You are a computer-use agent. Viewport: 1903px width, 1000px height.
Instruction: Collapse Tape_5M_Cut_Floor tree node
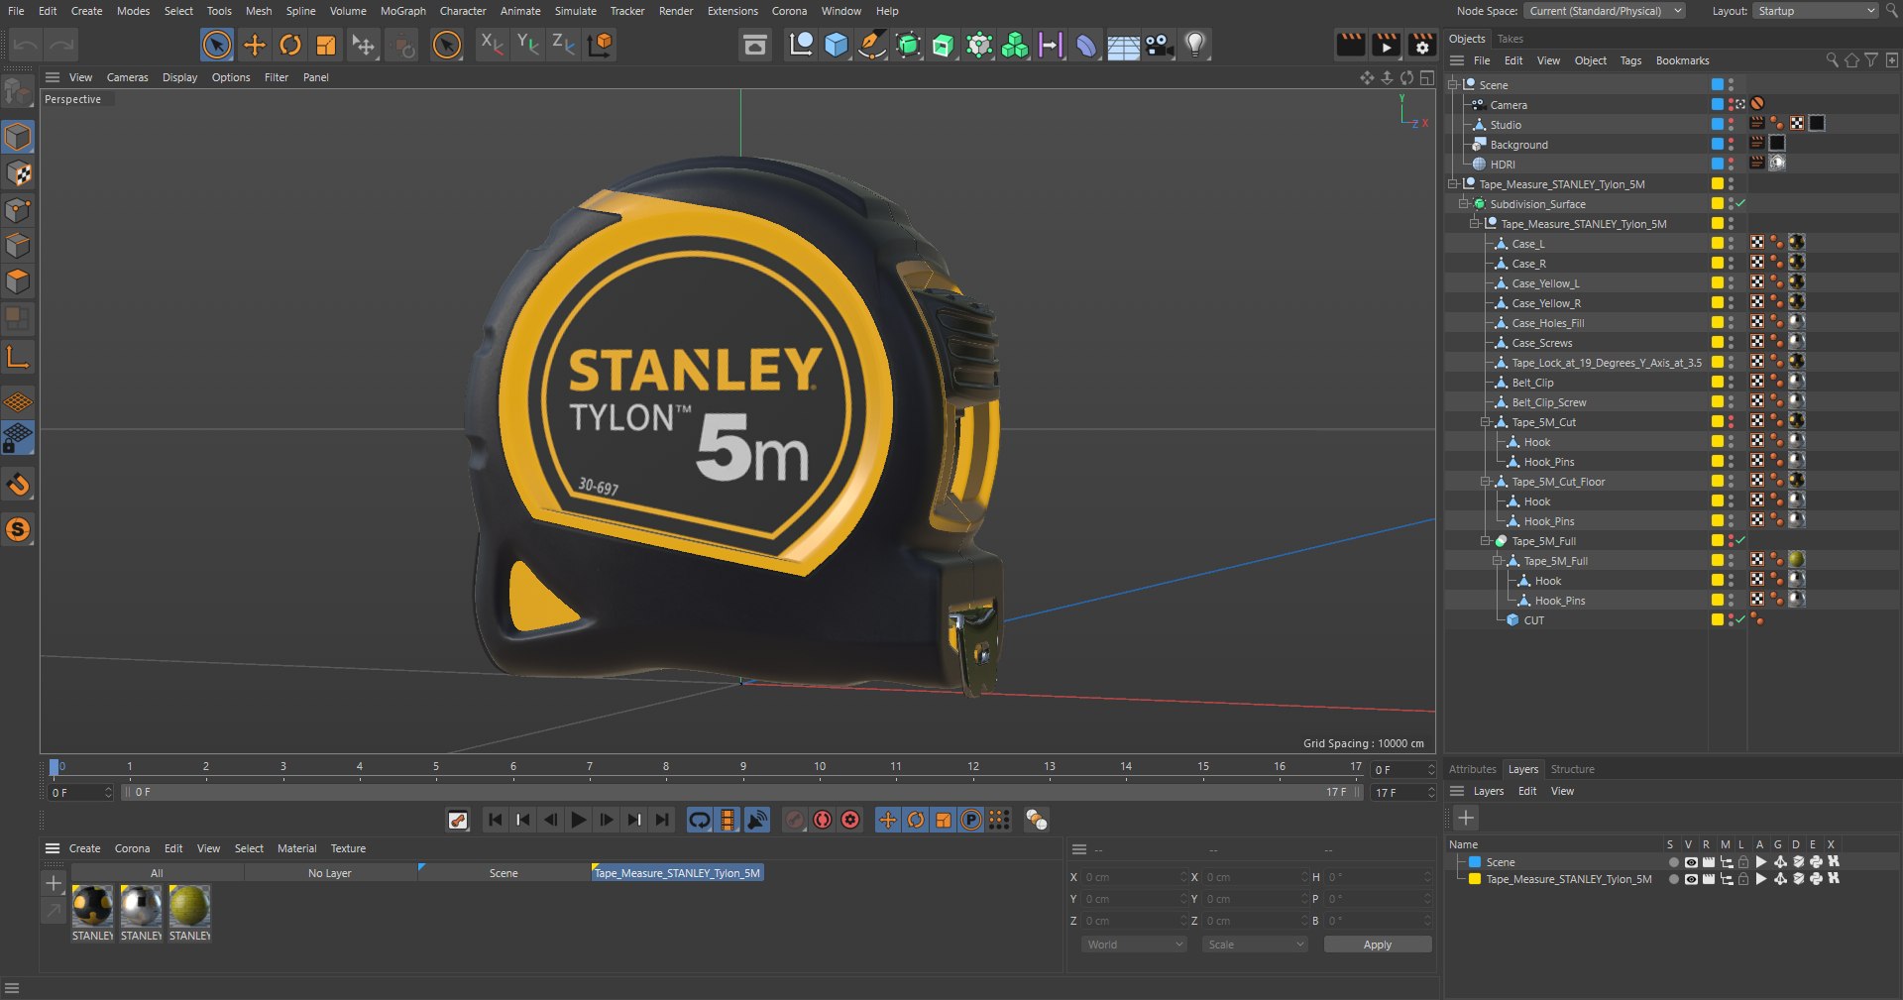[x=1485, y=482]
